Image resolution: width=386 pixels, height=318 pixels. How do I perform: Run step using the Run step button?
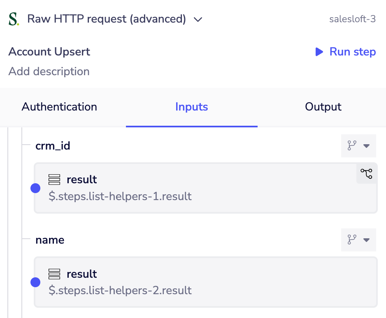[346, 52]
